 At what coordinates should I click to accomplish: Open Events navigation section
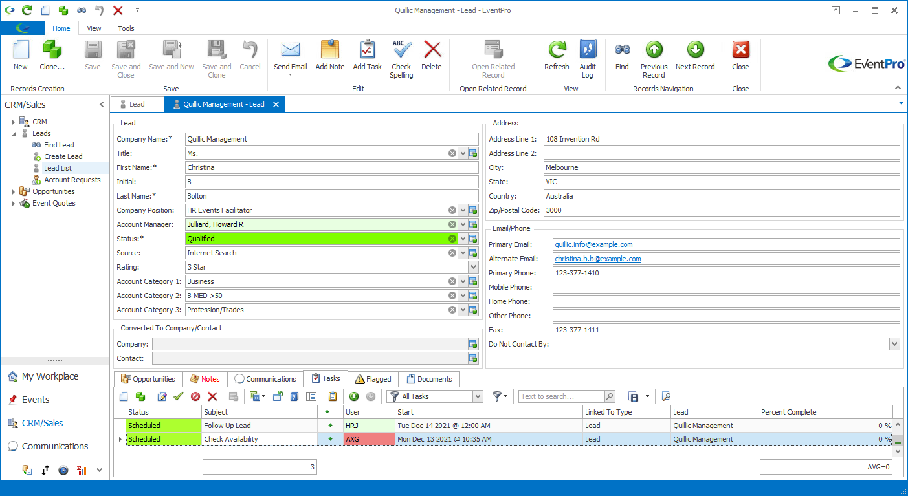[x=36, y=400]
